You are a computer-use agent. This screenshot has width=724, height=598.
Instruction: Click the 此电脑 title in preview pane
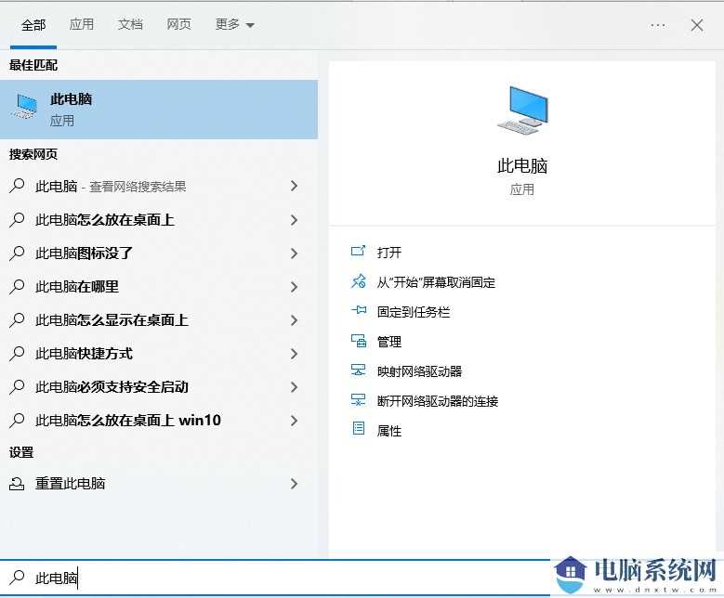click(522, 165)
